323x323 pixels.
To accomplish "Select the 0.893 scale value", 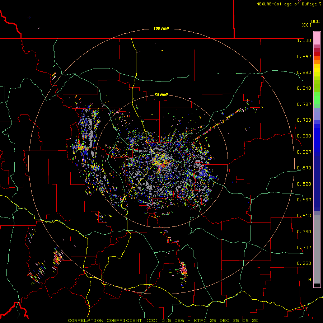I will tap(304, 72).
